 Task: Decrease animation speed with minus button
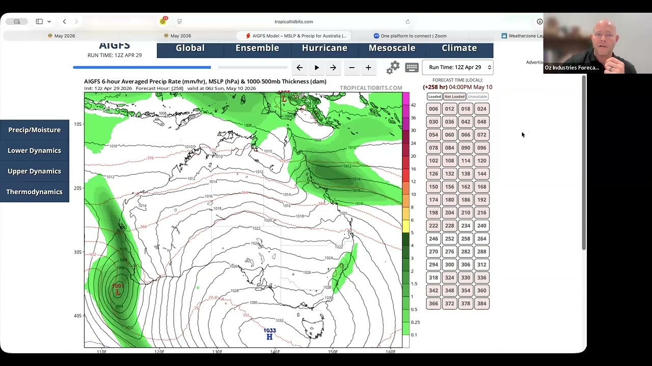coord(351,68)
